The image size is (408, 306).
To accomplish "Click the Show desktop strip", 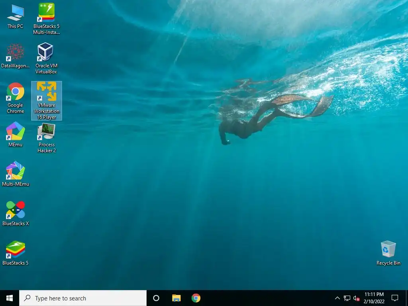I will (407, 298).
